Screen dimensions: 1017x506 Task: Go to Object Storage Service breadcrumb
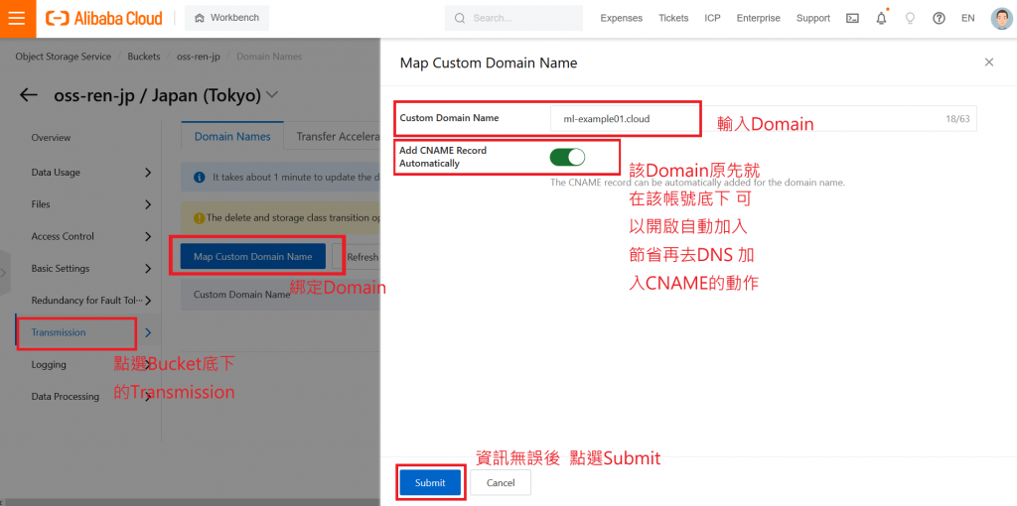64,57
